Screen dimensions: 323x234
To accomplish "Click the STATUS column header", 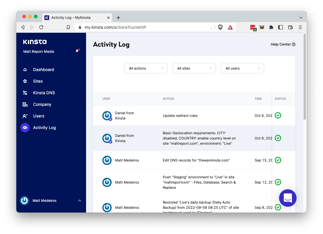I will pyautogui.click(x=280, y=99).
